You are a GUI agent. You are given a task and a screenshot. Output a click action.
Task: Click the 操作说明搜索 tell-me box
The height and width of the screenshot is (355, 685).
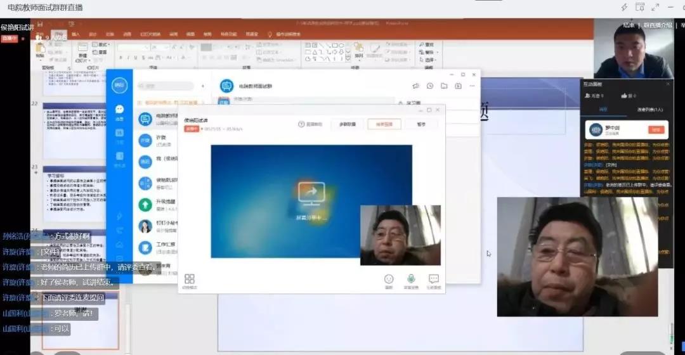point(289,34)
